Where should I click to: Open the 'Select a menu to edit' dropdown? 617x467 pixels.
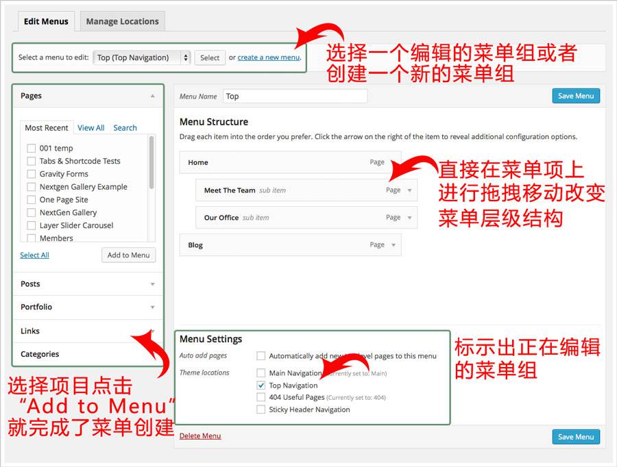pos(141,58)
